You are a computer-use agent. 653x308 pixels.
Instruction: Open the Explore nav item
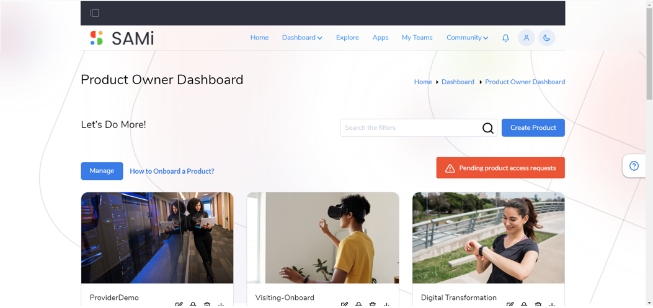(x=347, y=38)
